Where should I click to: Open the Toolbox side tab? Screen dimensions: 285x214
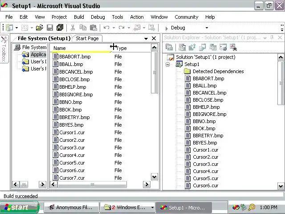4,49
